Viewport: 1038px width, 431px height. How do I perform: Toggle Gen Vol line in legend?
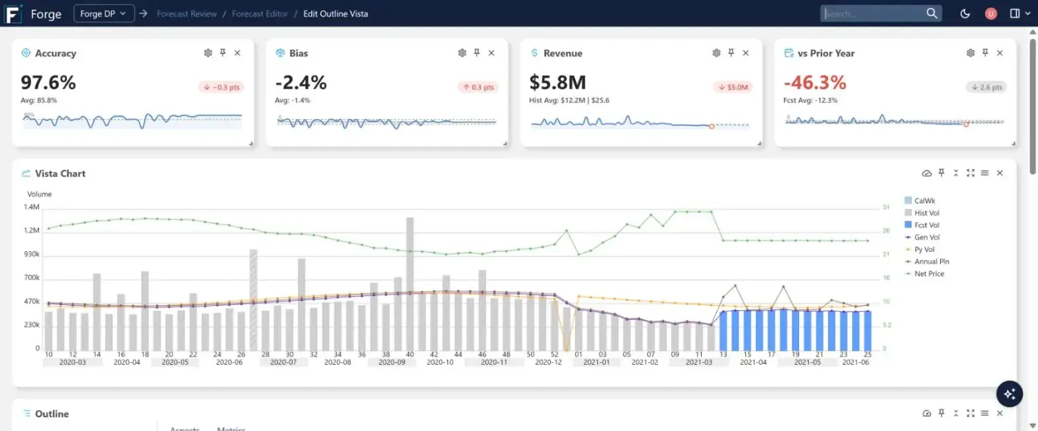(x=923, y=237)
